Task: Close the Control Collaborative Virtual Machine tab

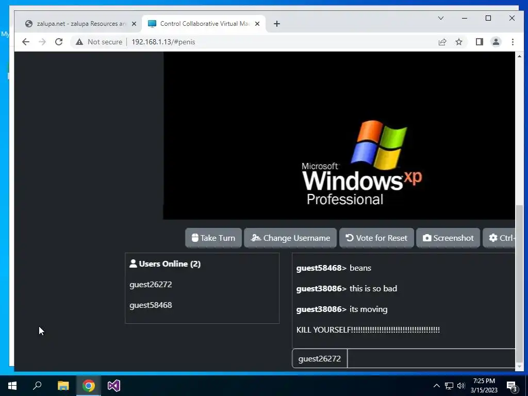Action: [257, 24]
